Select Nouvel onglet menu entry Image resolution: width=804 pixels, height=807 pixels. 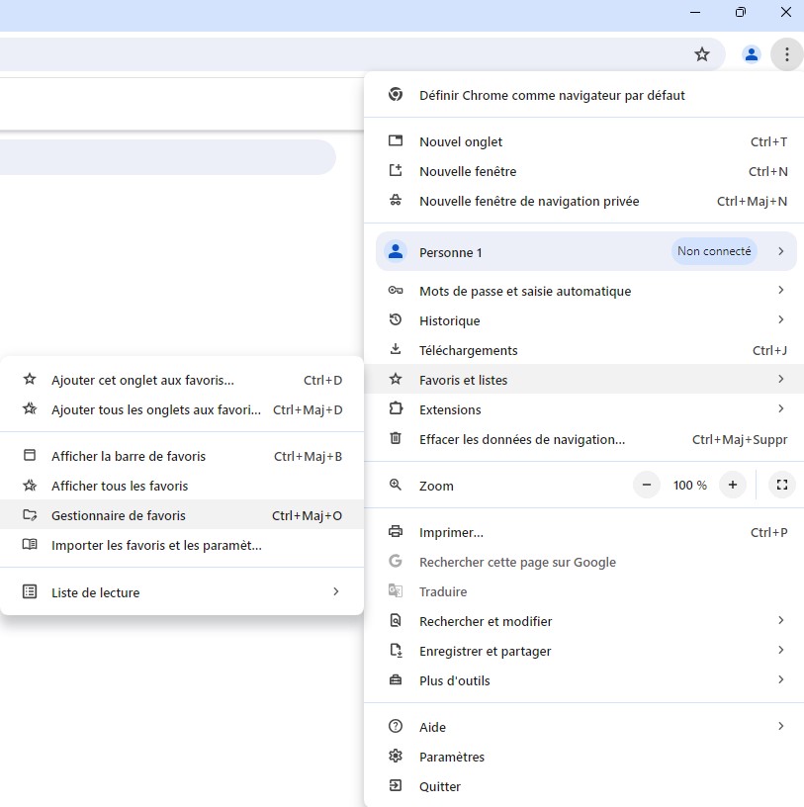461,141
